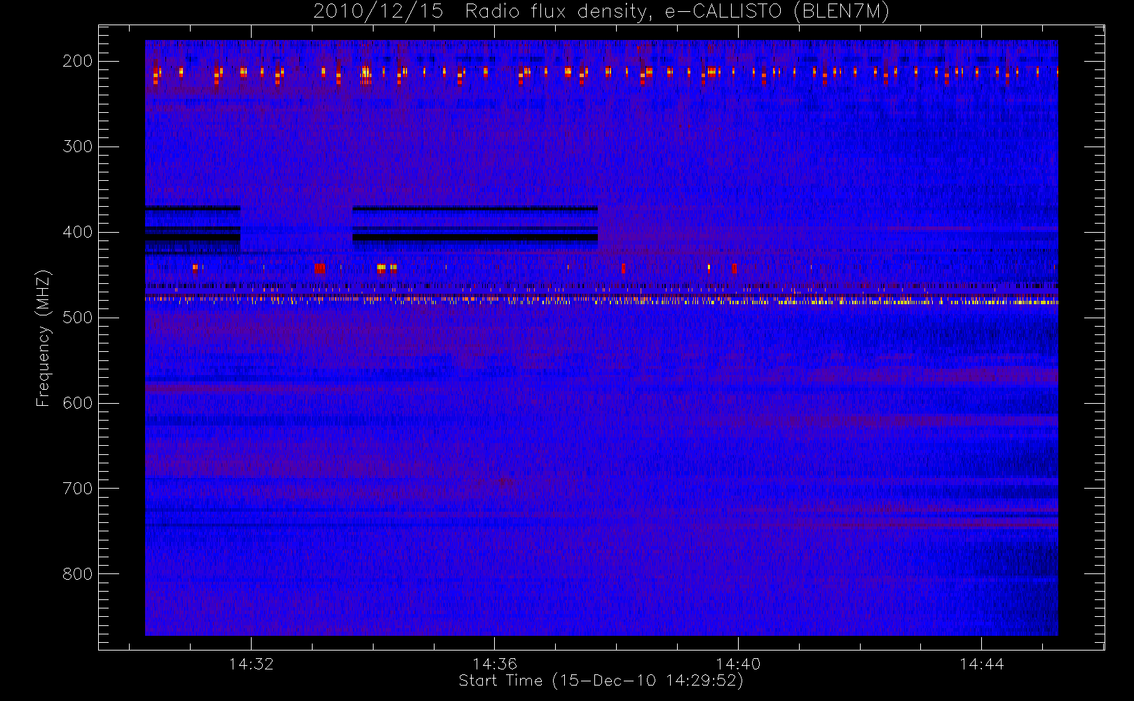Screen dimensions: 1134x701
Task: Select the 300 frequency tick label
Action: point(77,147)
